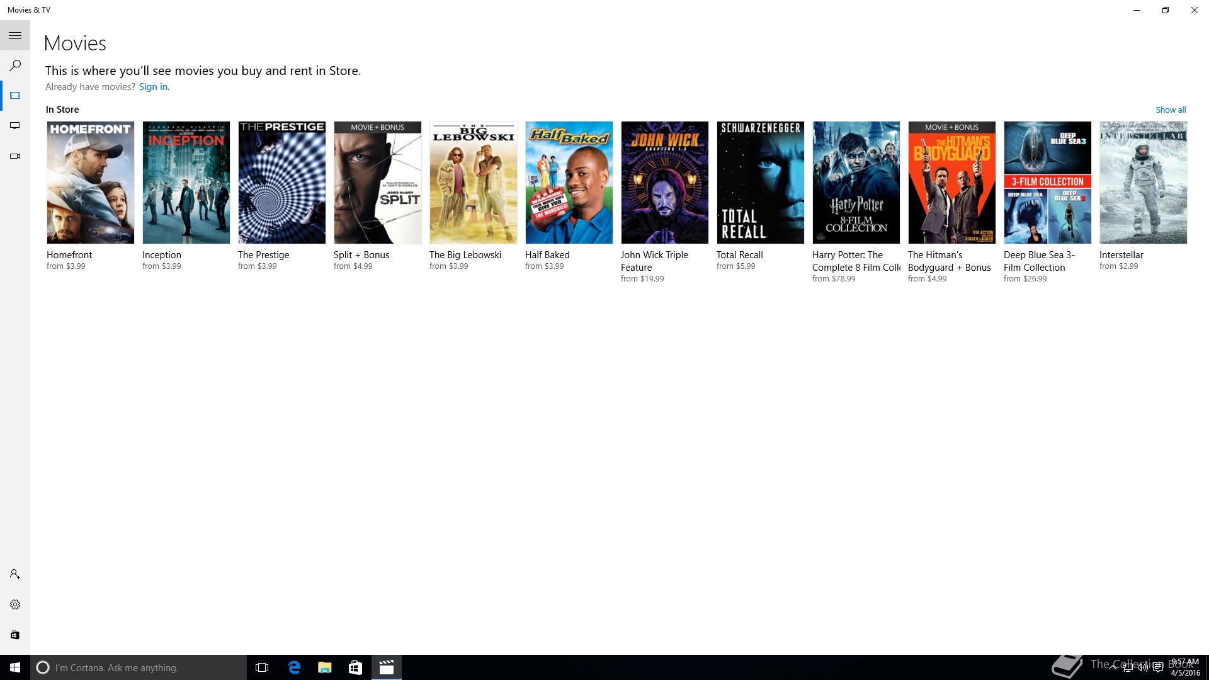Click the 'from $26.99' price text
This screenshot has width=1209, height=680.
click(x=1025, y=279)
